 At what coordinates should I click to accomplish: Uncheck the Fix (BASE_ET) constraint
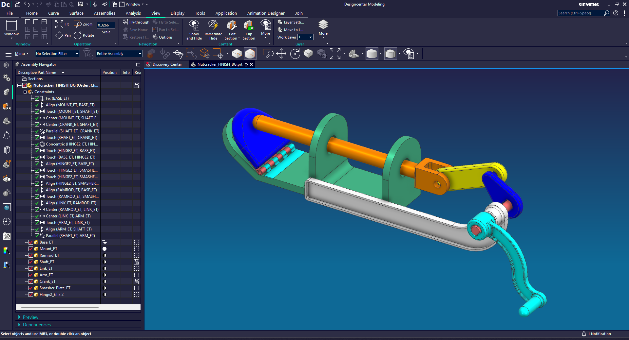[x=37, y=98]
